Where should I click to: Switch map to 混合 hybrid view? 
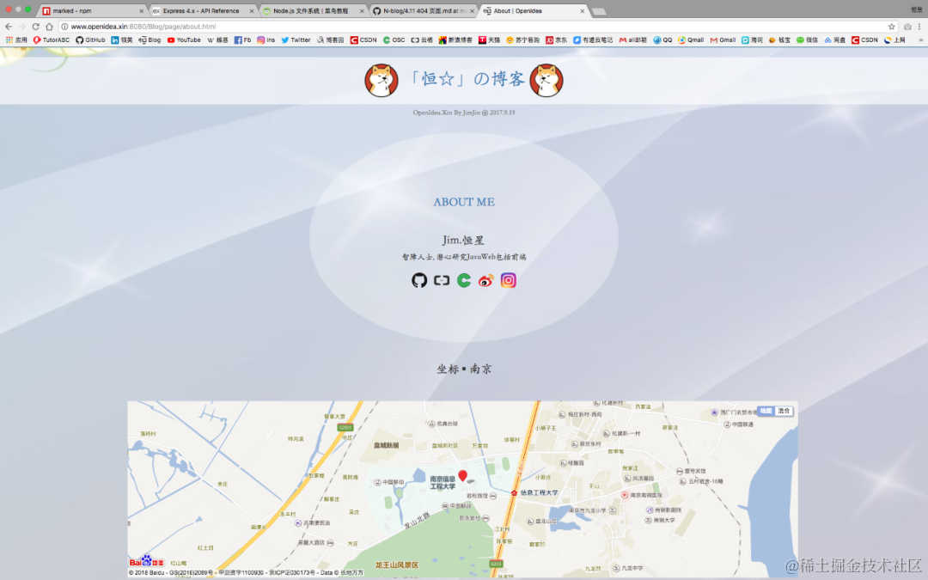pyautogui.click(x=784, y=411)
